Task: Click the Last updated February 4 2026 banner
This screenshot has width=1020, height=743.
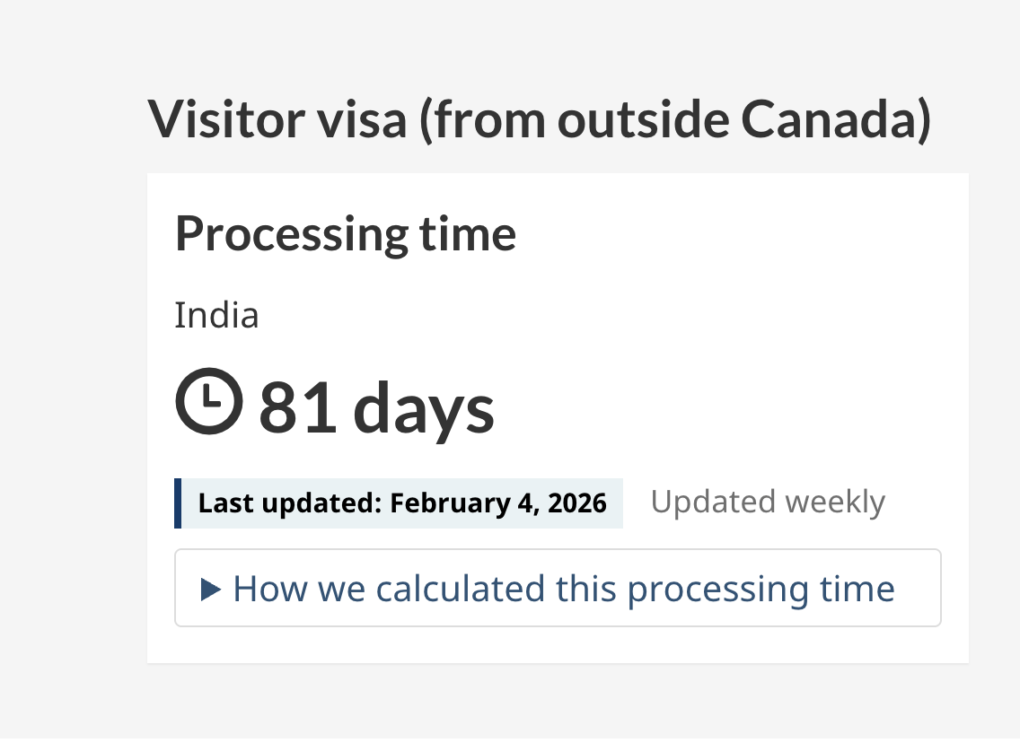Action: pos(400,503)
